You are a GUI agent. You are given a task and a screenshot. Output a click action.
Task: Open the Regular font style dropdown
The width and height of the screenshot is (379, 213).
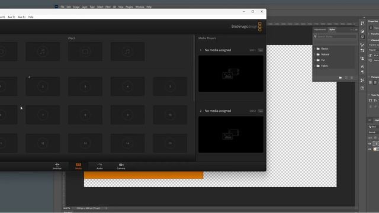click(x=374, y=50)
